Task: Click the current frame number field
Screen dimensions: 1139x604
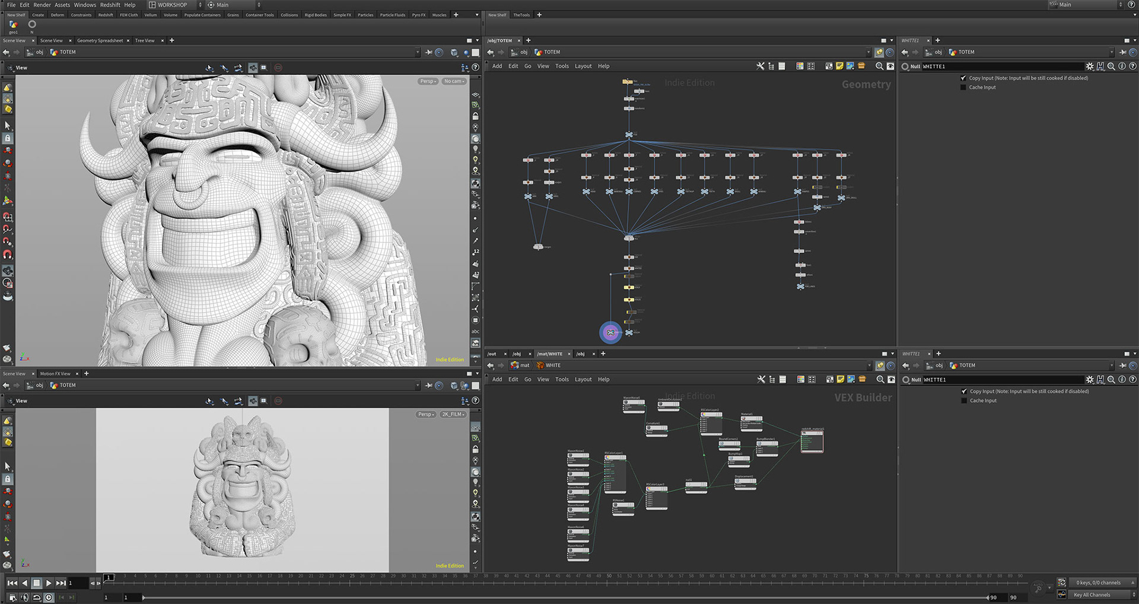Action: pos(78,583)
